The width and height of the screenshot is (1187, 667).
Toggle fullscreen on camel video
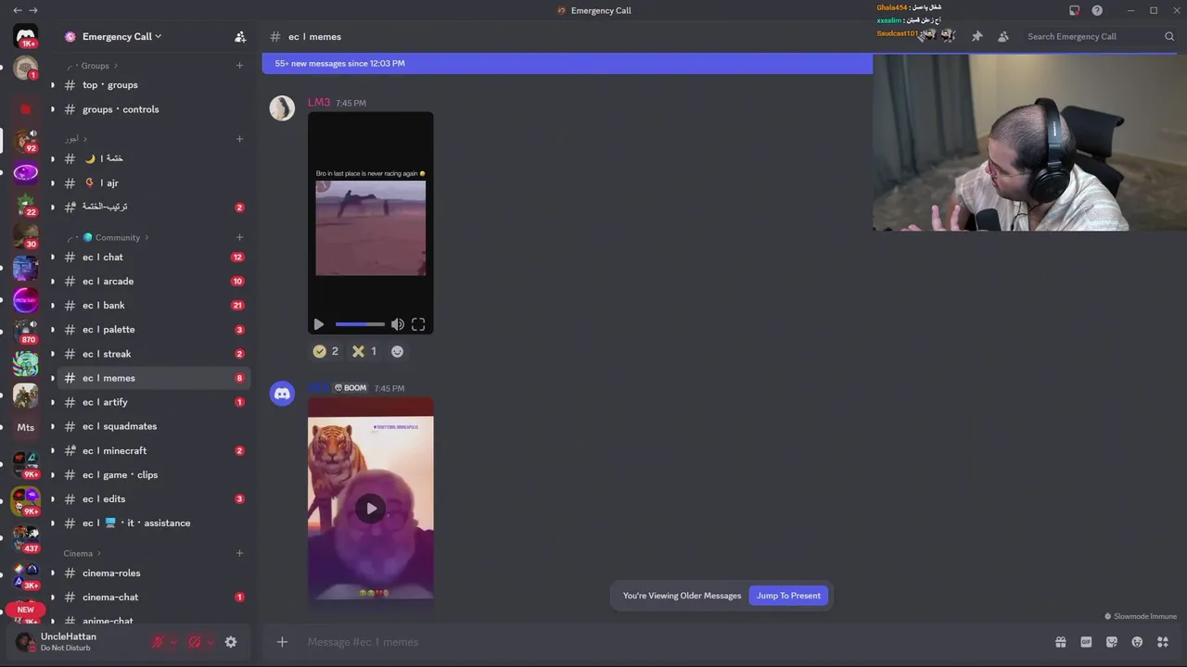[x=418, y=324]
